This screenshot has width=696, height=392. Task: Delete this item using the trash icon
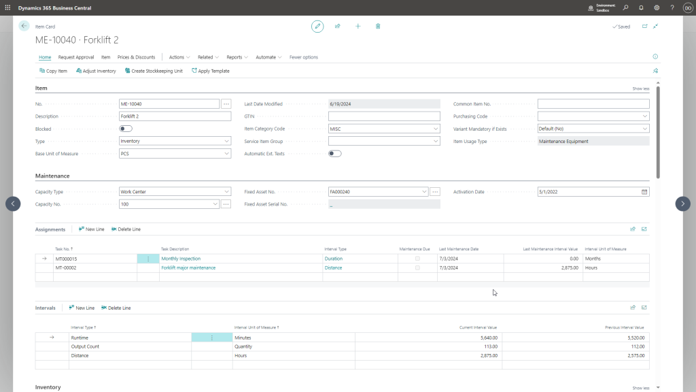tap(379, 26)
